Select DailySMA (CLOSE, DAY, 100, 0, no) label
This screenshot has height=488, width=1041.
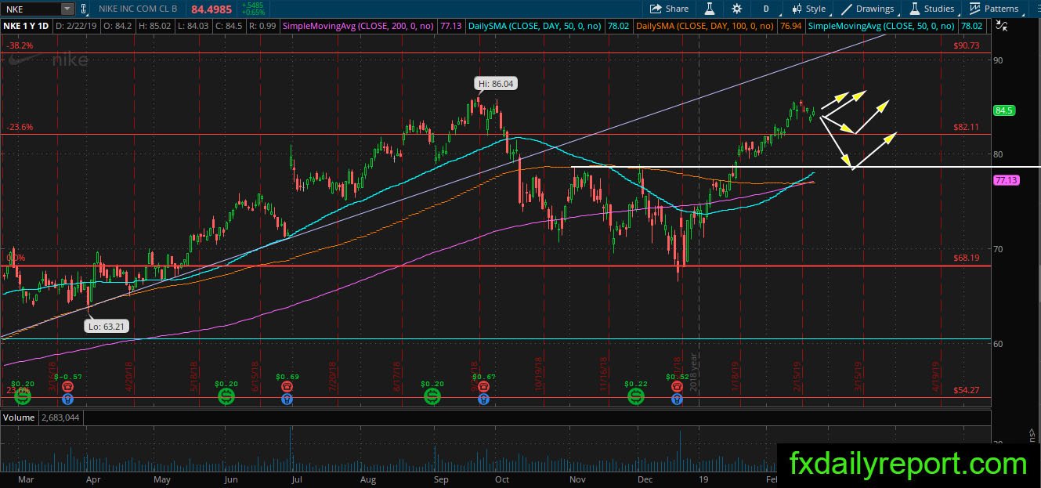pos(705,27)
